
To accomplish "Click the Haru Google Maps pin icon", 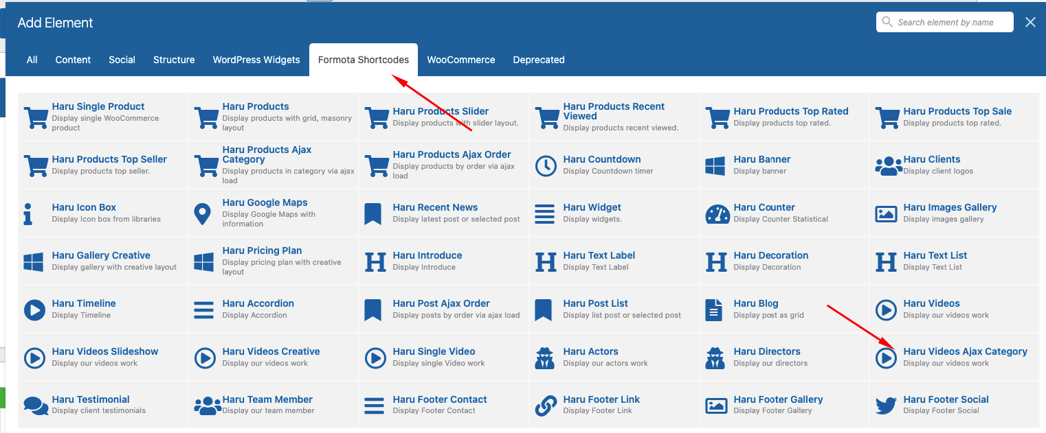I will [202, 213].
